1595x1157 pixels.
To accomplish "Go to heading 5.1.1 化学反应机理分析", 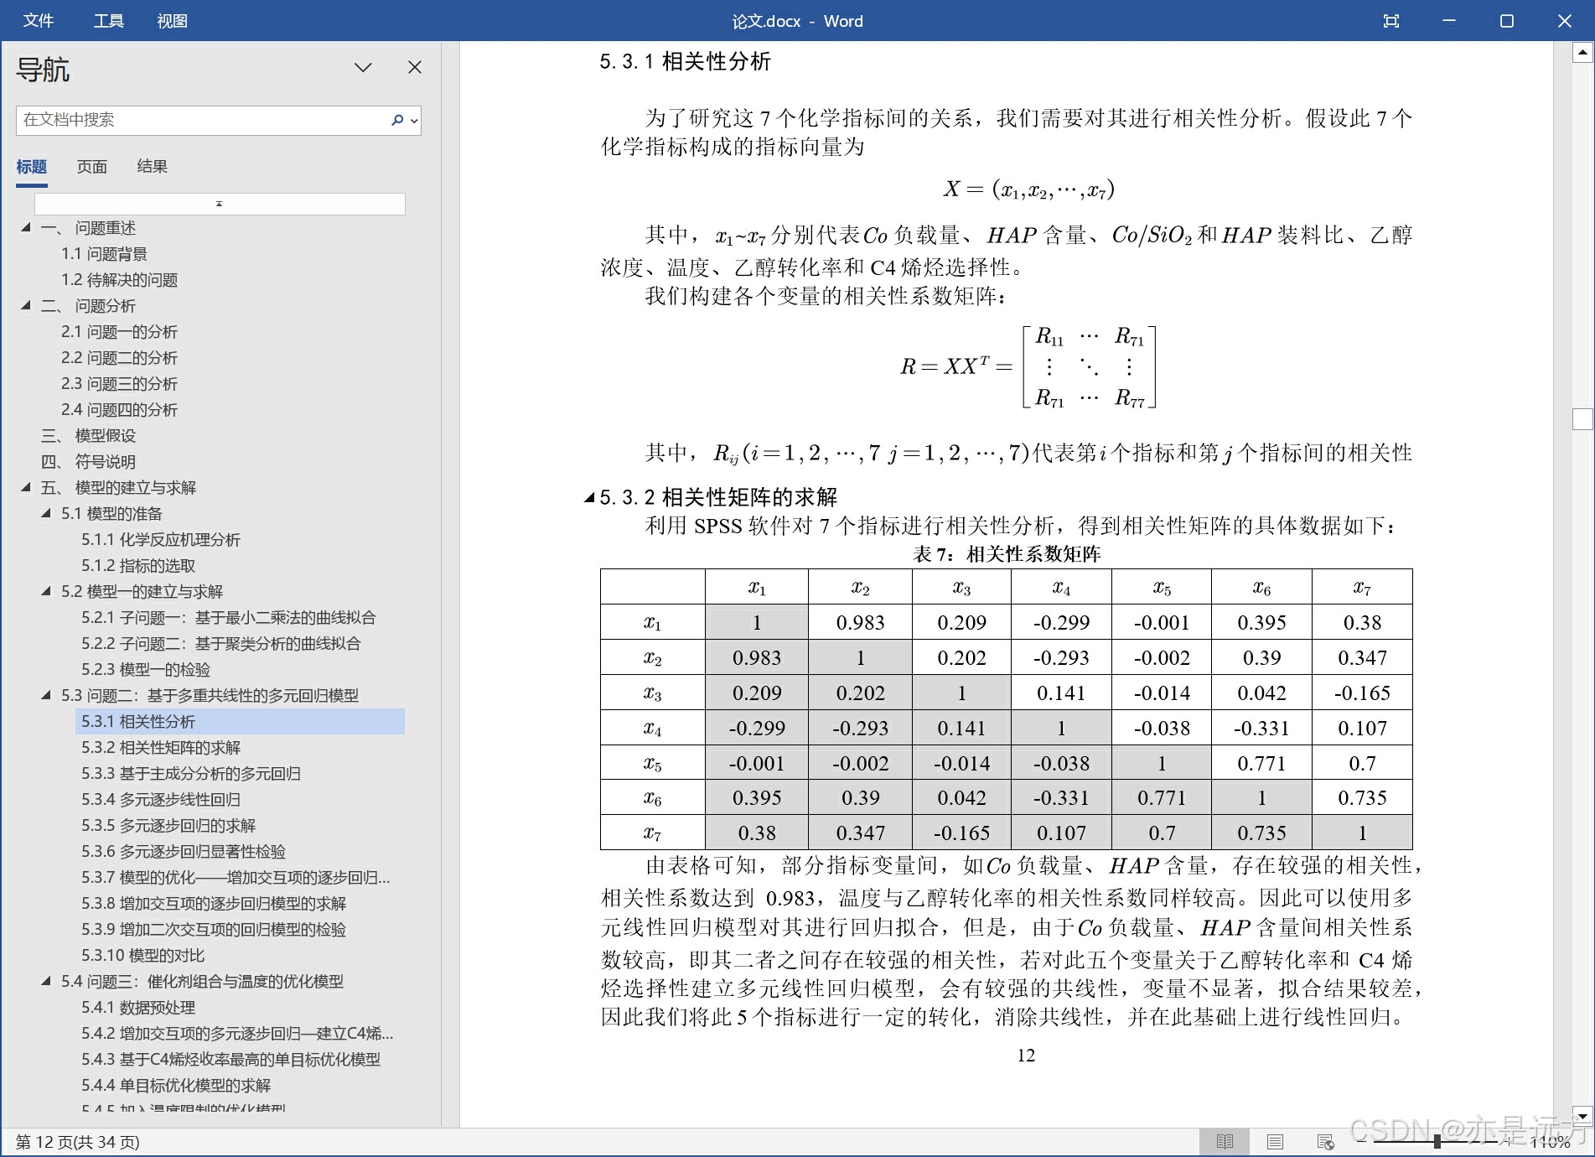I will 161,540.
